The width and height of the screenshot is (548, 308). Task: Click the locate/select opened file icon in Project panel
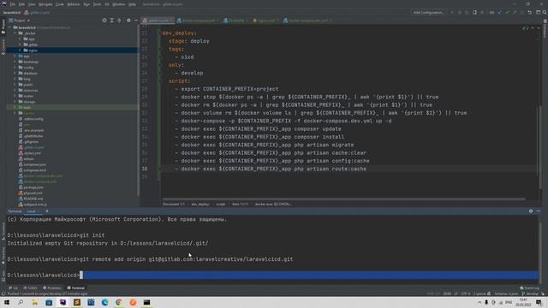pyautogui.click(x=104, y=21)
